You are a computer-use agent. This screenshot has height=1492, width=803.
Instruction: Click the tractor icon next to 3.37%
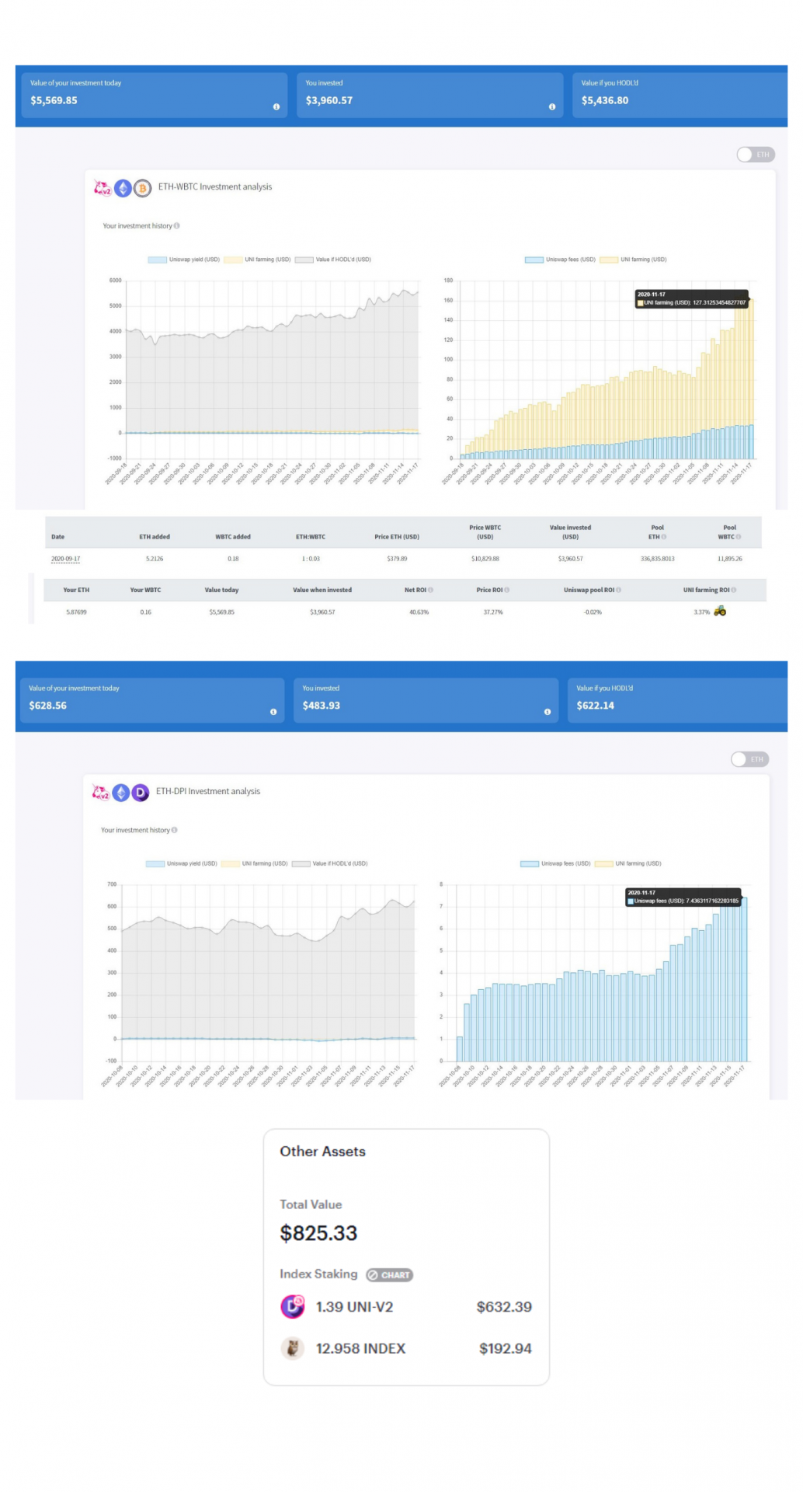(x=720, y=611)
